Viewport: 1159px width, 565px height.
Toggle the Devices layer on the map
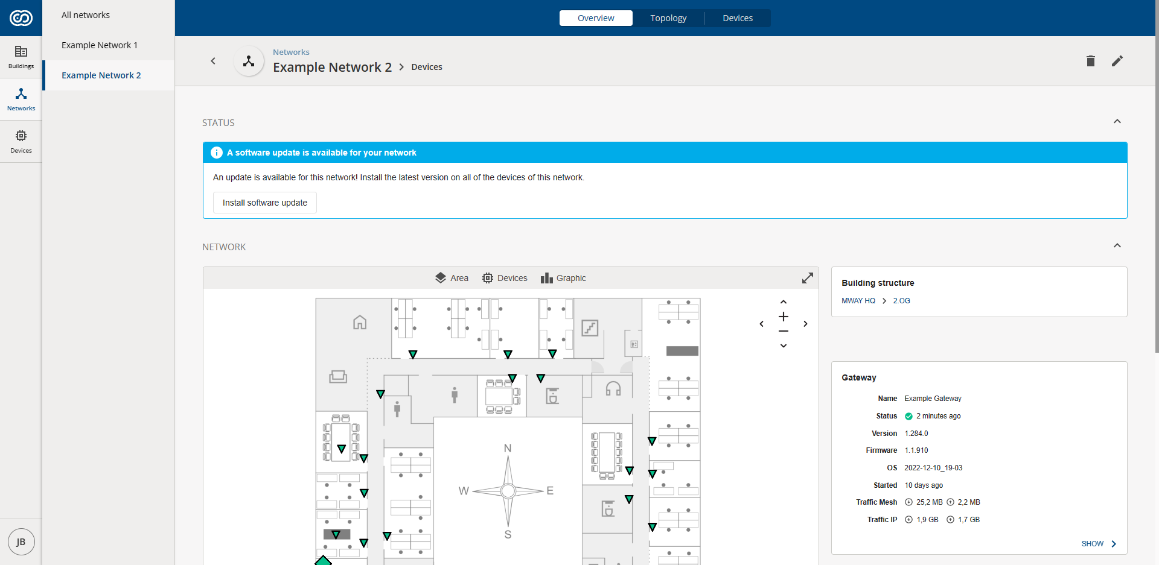pyautogui.click(x=505, y=278)
